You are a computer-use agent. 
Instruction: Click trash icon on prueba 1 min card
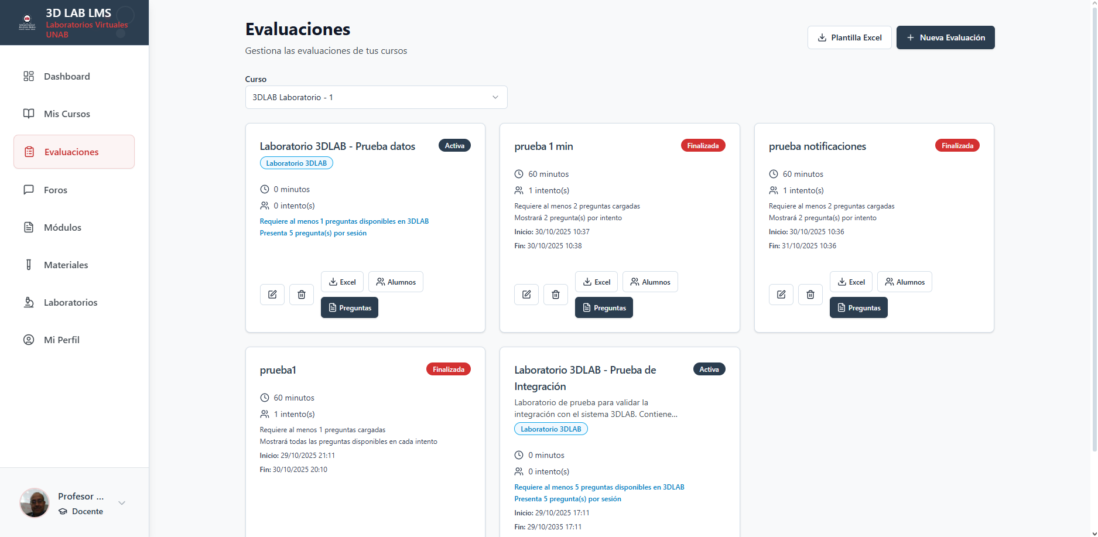(x=556, y=295)
